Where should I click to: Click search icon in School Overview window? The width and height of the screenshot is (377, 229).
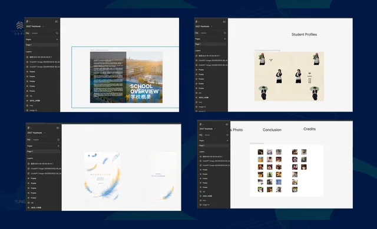coord(57,33)
